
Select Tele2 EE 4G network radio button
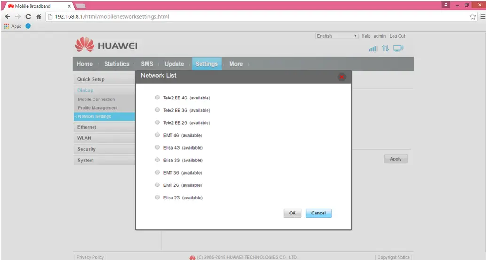coord(157,98)
